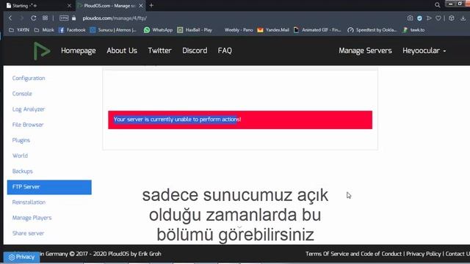Open Configuration in the sidebar
The image size is (470, 264).
[x=29, y=78]
